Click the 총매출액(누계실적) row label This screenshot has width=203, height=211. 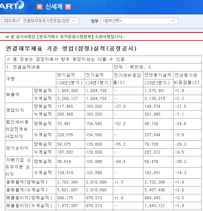tap(27, 190)
